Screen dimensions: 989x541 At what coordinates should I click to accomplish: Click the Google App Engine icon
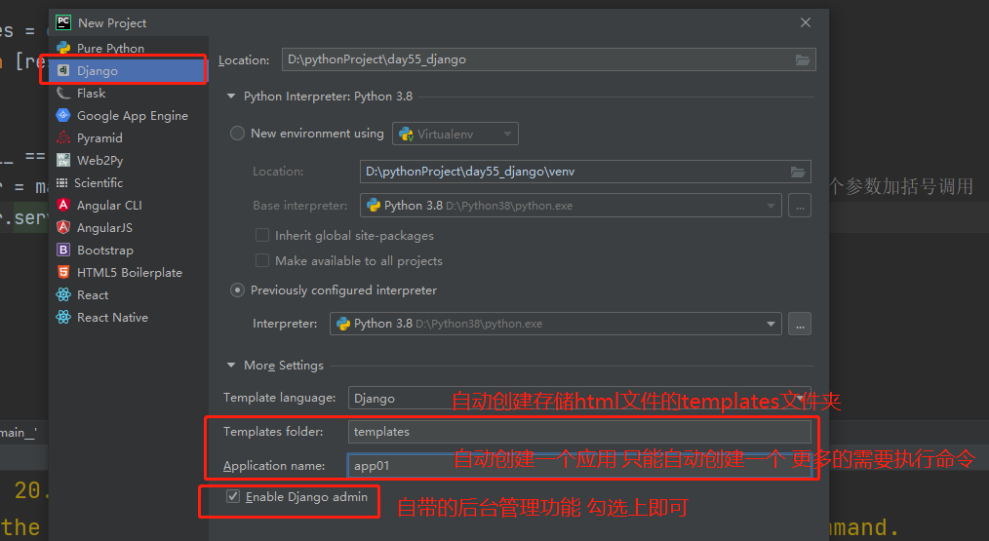click(x=63, y=115)
